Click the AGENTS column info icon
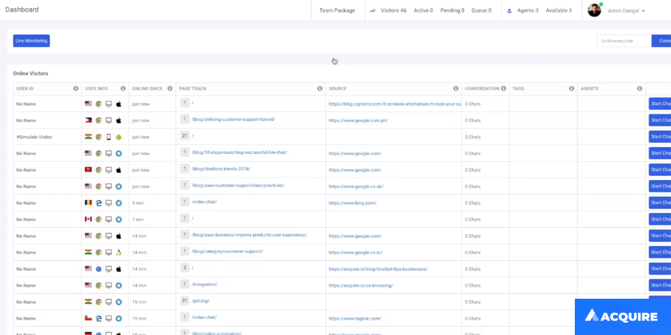The image size is (671, 335). point(639,88)
